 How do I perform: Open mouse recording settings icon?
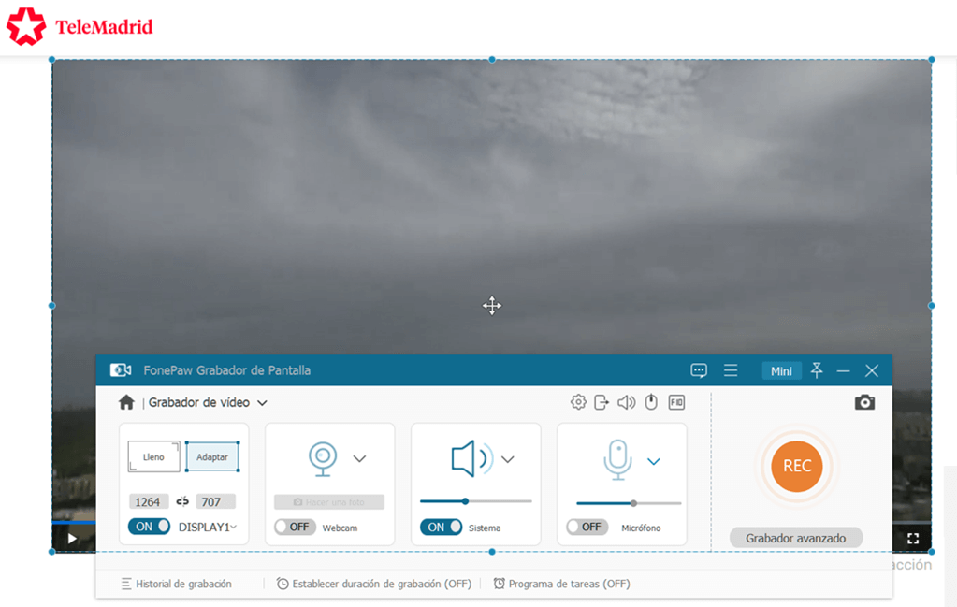coord(651,402)
